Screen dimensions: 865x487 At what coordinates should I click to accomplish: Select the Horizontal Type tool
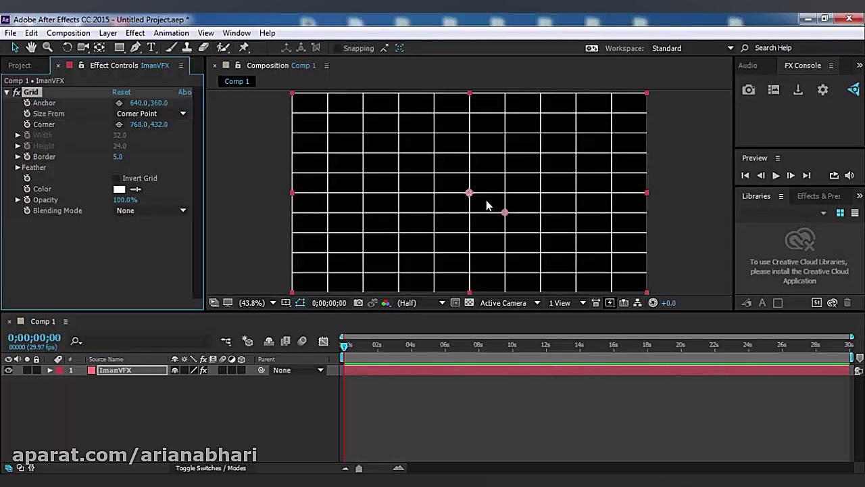151,47
